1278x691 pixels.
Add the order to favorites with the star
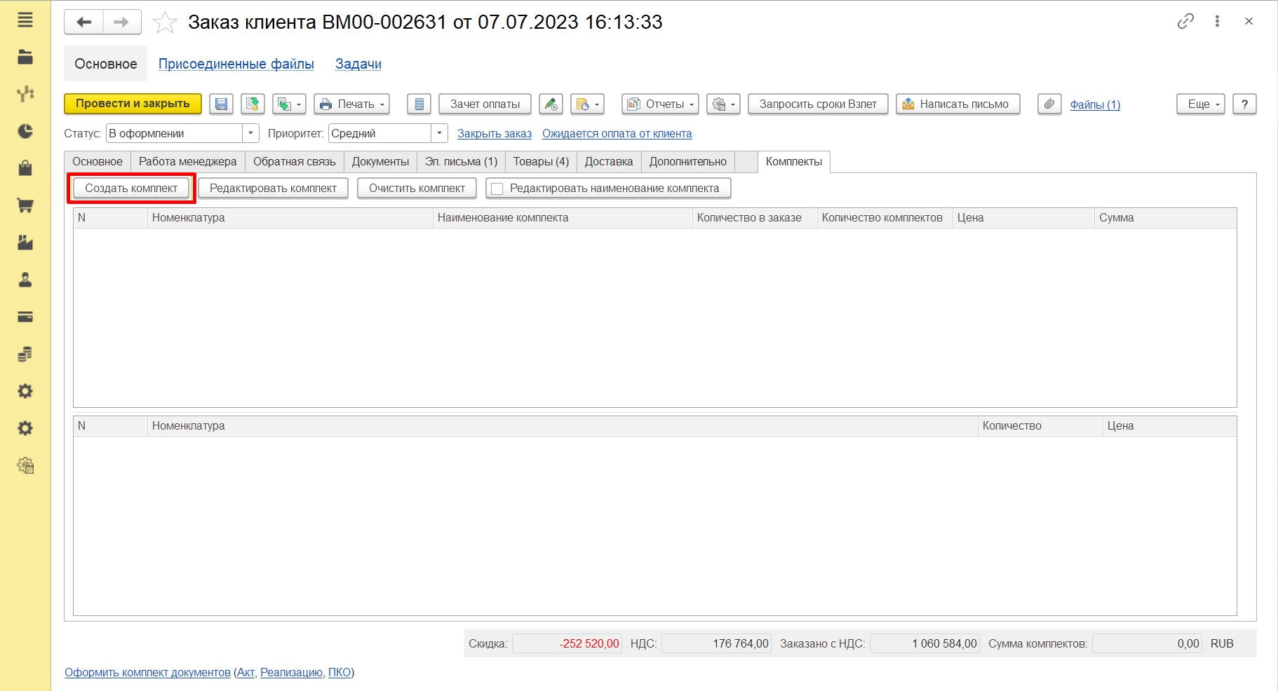(166, 22)
